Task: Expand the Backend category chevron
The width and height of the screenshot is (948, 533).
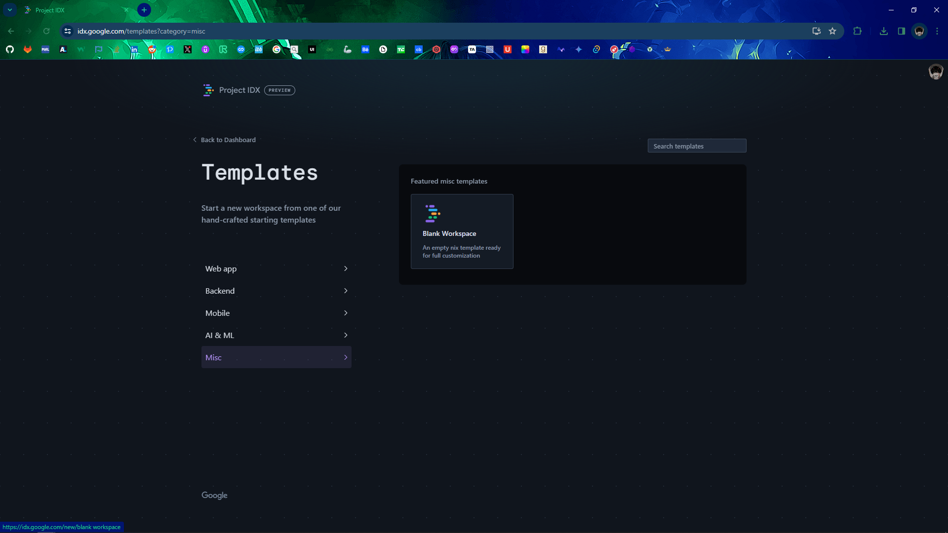Action: tap(346, 291)
